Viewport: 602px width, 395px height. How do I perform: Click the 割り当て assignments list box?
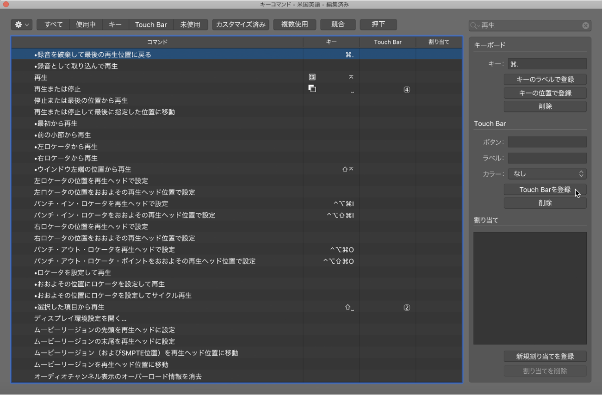(530, 288)
